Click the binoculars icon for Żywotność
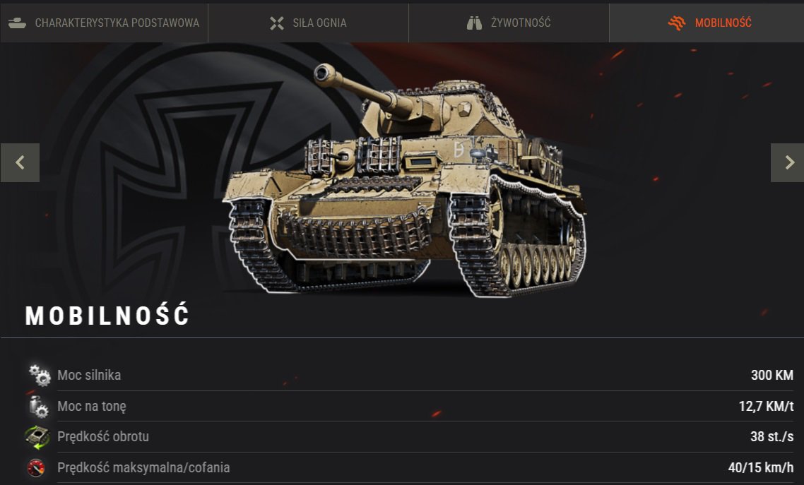The height and width of the screenshot is (485, 804). (x=474, y=23)
